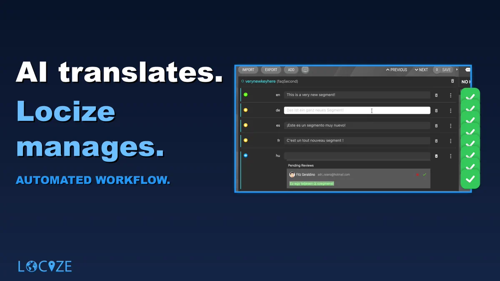Delete the de translation row
This screenshot has width=500, height=281.
(436, 111)
